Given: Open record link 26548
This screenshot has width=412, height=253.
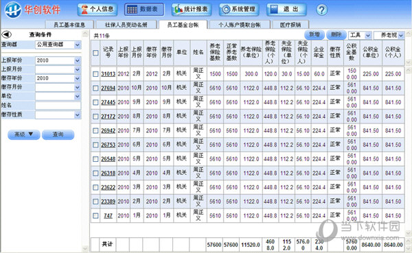Looking at the screenshot, I should (108, 159).
